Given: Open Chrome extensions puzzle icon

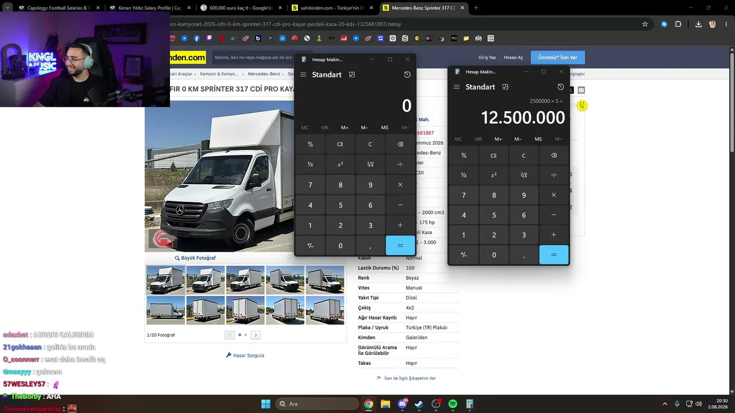Looking at the screenshot, I should point(678,24).
